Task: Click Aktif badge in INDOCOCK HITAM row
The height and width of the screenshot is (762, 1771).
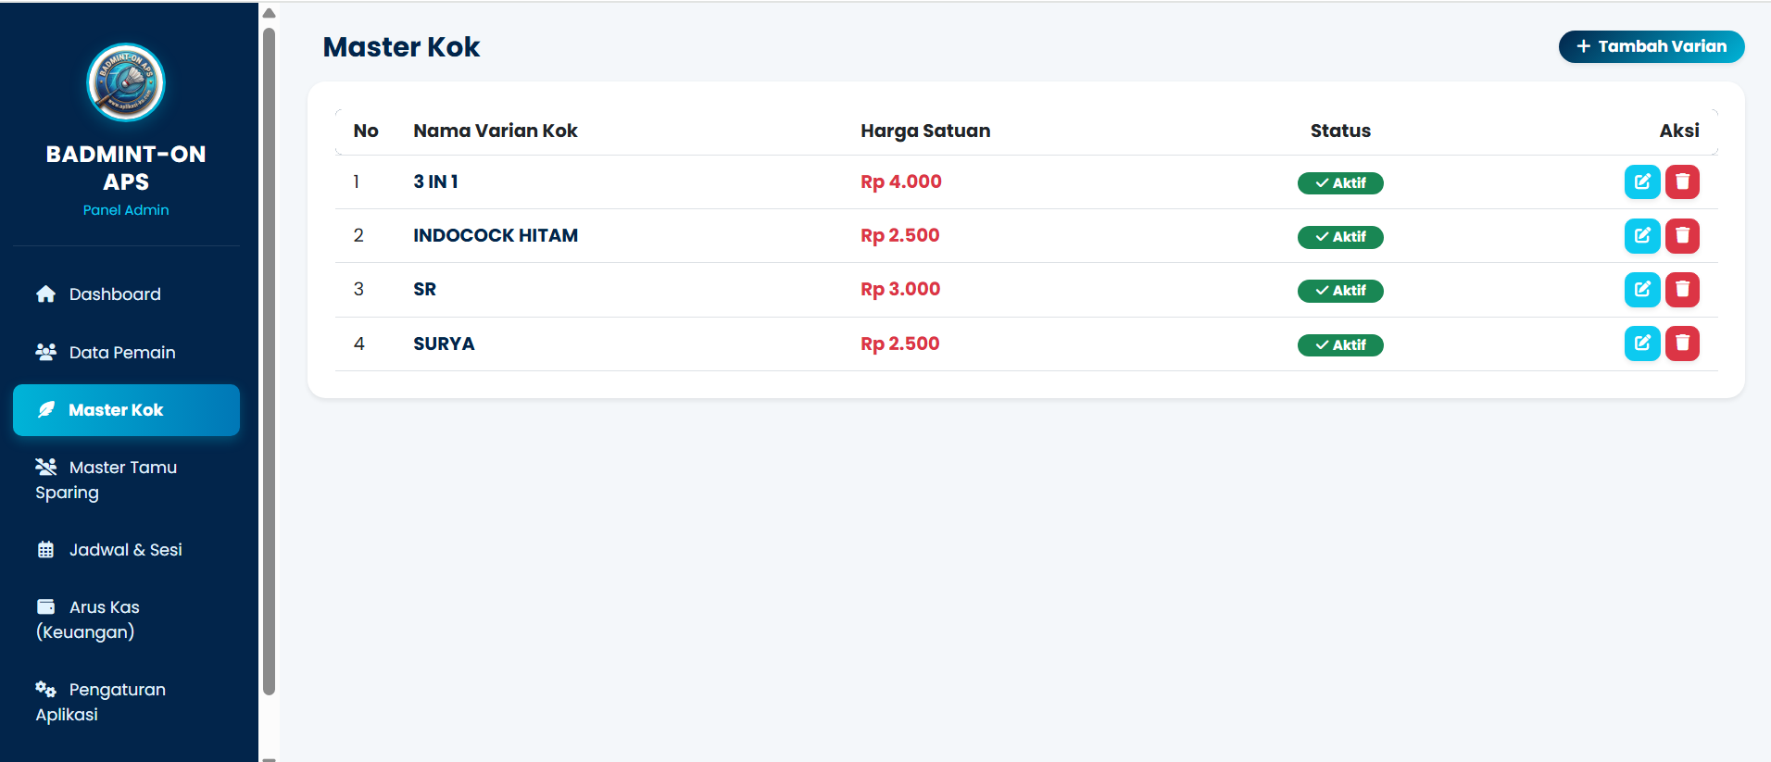Action: click(x=1340, y=237)
